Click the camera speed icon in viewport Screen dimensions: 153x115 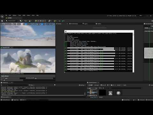[52, 24]
